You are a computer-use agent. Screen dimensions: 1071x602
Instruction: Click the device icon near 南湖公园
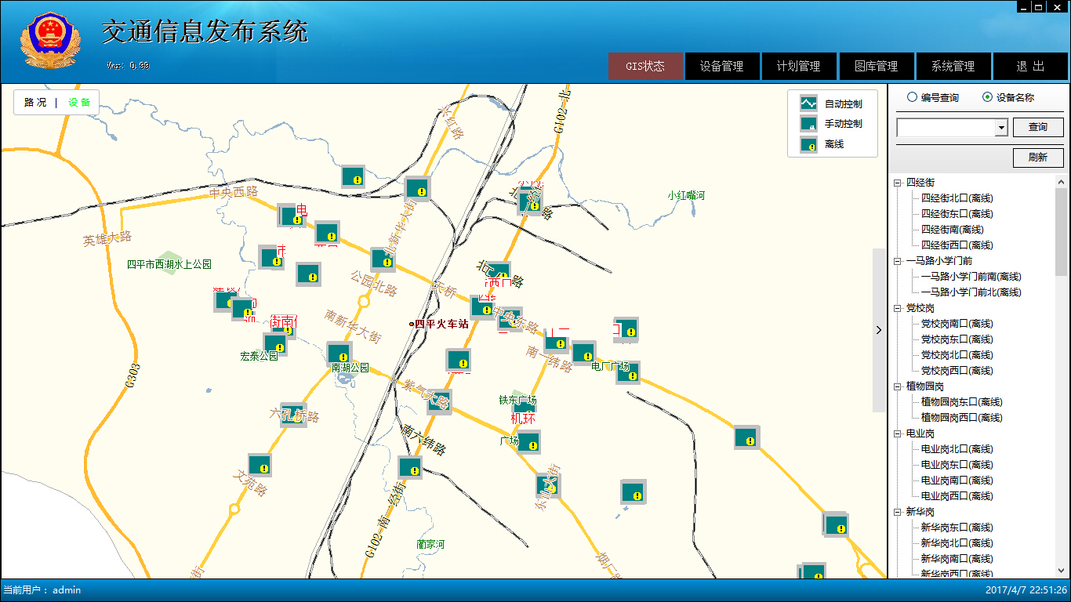pos(338,354)
